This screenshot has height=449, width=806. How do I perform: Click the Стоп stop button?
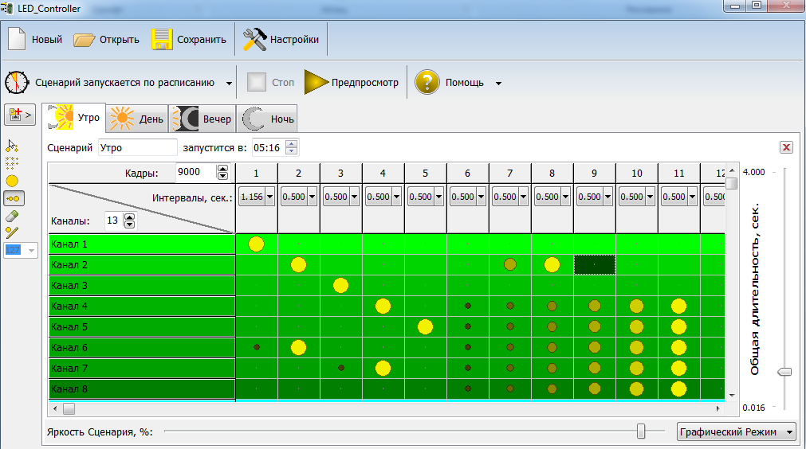(x=270, y=82)
